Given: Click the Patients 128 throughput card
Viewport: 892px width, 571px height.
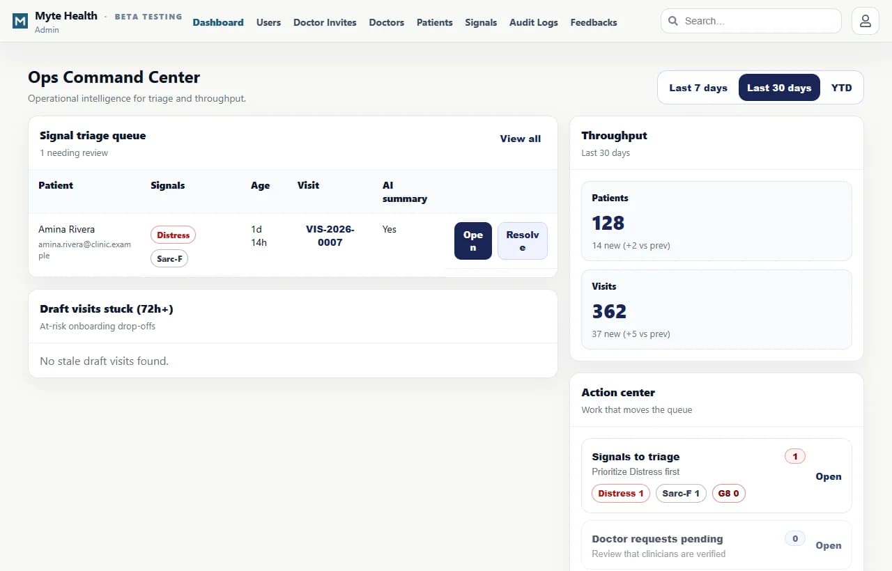Looking at the screenshot, I should pyautogui.click(x=716, y=221).
